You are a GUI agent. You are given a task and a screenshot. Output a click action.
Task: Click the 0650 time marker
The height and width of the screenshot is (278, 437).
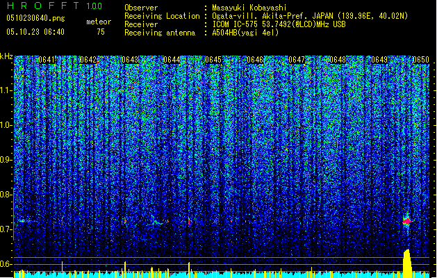(x=421, y=60)
